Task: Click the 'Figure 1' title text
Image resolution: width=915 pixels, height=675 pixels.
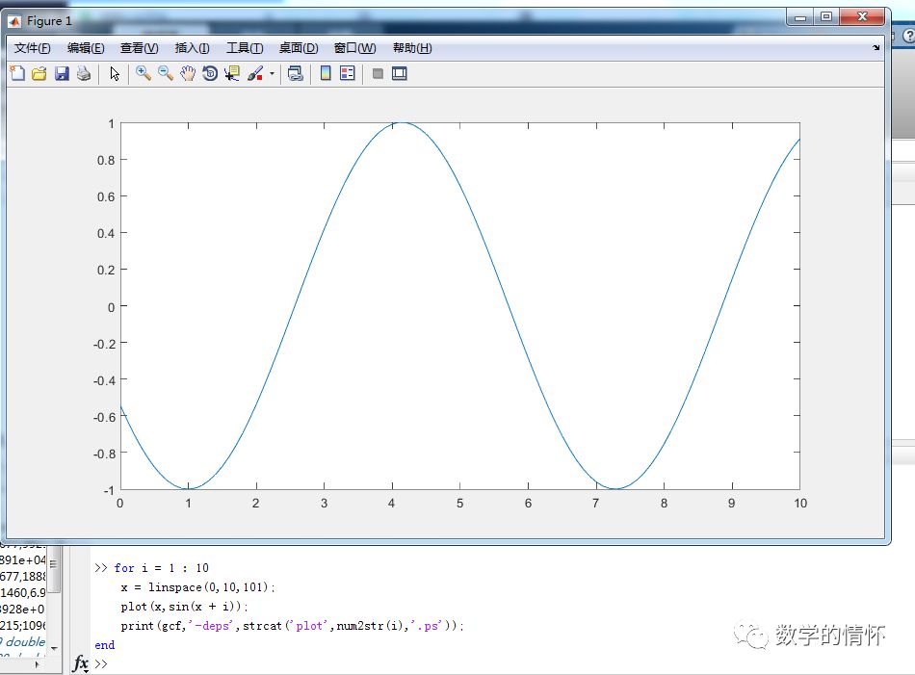Action: click(x=49, y=21)
